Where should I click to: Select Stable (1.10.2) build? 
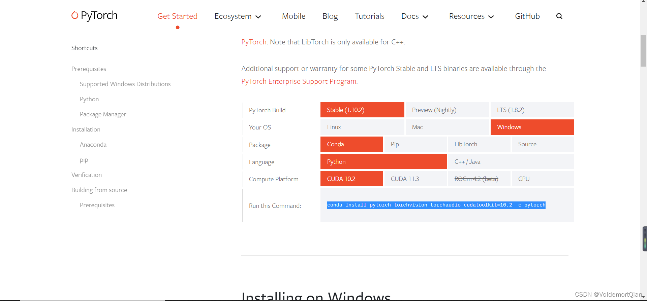pyautogui.click(x=362, y=110)
